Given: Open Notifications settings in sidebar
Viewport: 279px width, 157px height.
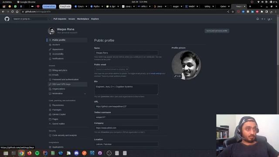Looking at the screenshot, I should (68, 58).
